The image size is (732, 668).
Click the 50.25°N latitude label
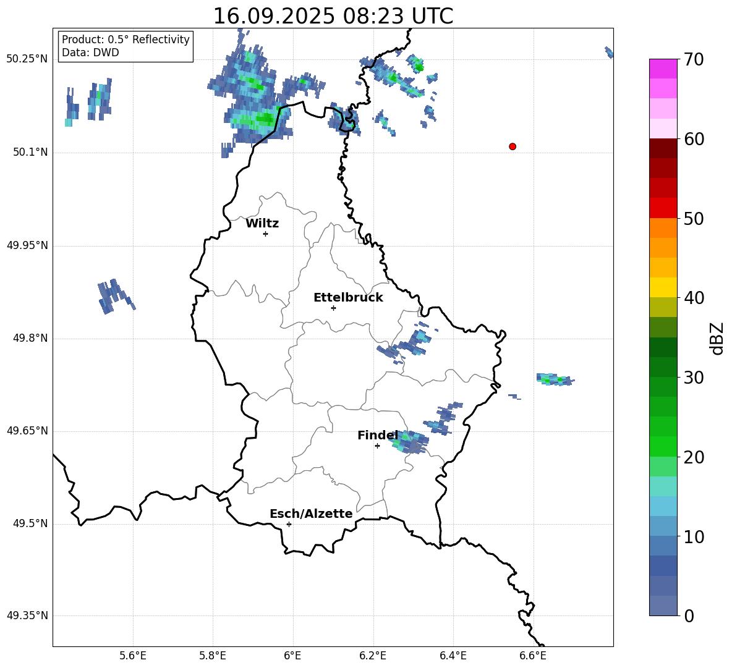27,59
